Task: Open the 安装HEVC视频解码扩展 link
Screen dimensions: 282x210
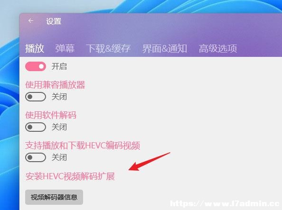Action: pyautogui.click(x=70, y=176)
